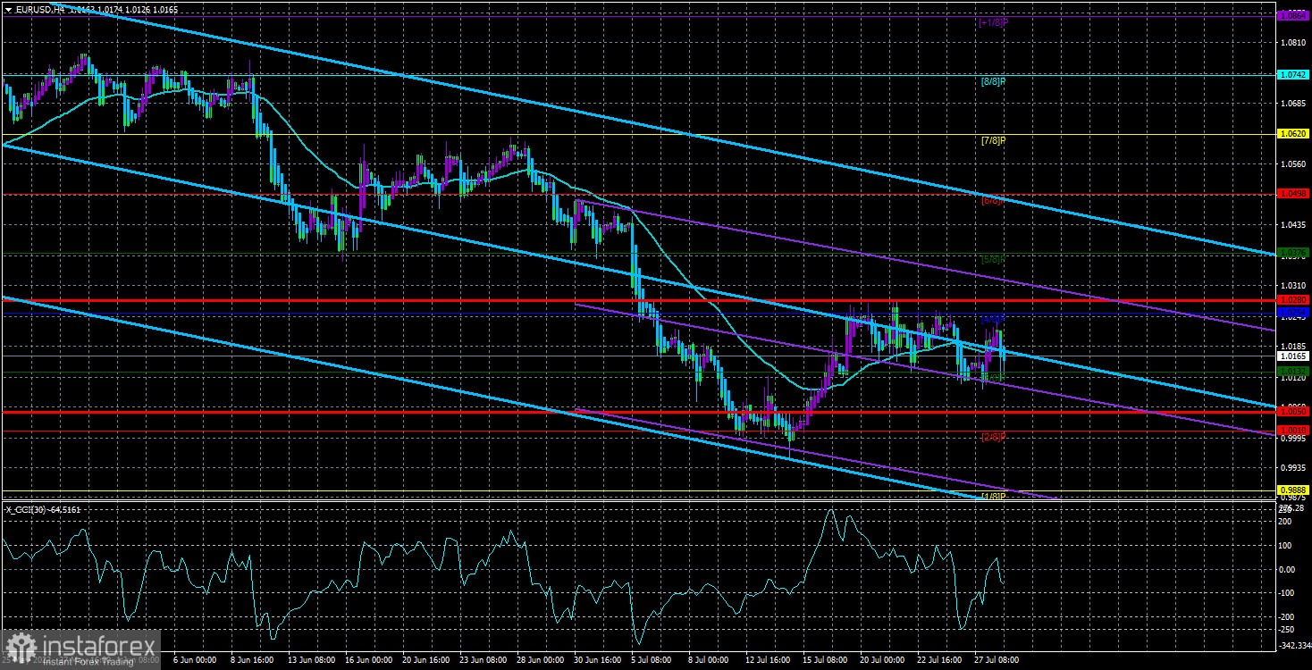The height and width of the screenshot is (670, 1312).
Task: Click the purple 1.0864 price tag
Action: click(x=1293, y=16)
